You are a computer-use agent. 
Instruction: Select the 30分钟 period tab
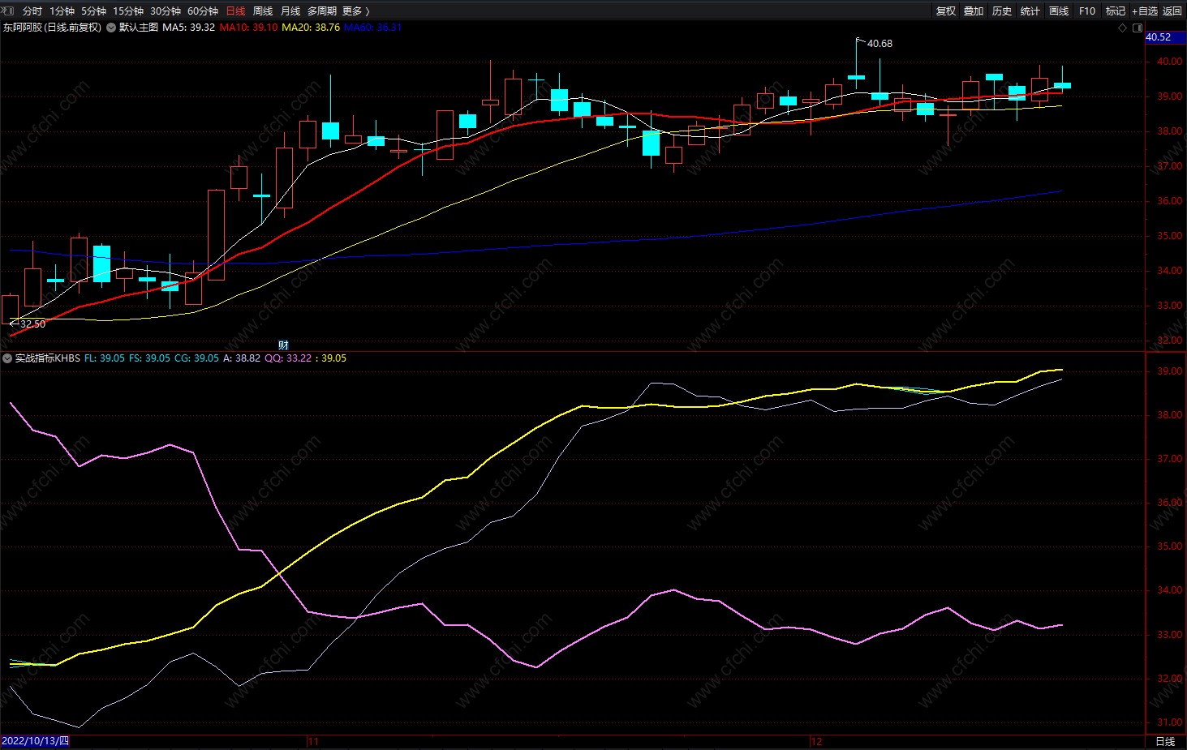point(166,11)
